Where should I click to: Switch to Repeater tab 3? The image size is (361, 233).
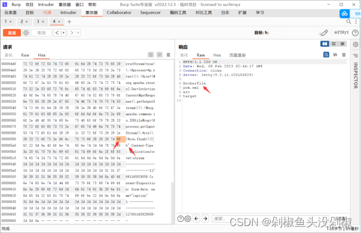click(41, 21)
